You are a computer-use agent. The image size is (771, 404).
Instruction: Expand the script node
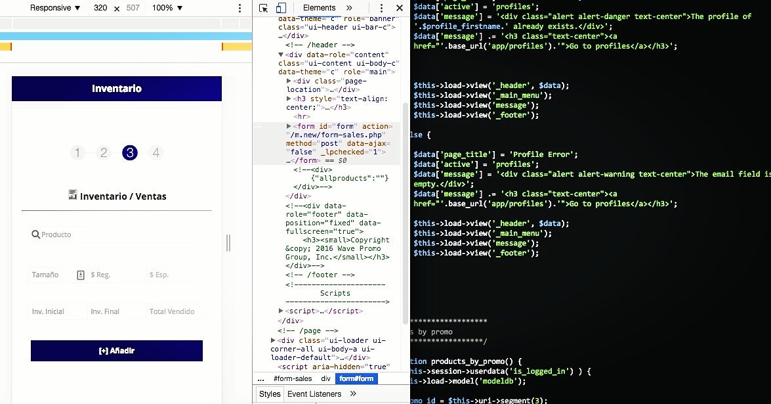(x=281, y=311)
